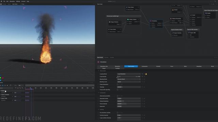The height and width of the screenshot is (122, 218).
Task: Switch to the Combustion parameter tab
Action: pyautogui.click(x=144, y=66)
